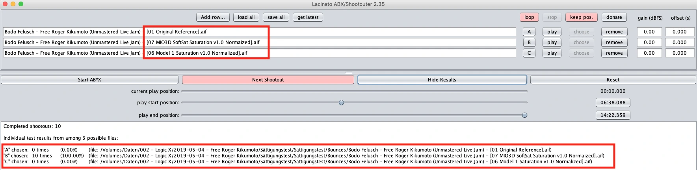Click the 'Add row...' button
The width and height of the screenshot is (697, 170).
tap(213, 17)
